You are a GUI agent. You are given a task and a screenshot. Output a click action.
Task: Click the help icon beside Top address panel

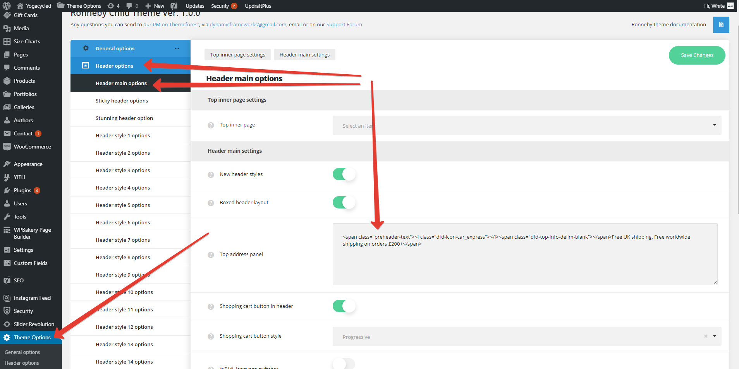(211, 255)
